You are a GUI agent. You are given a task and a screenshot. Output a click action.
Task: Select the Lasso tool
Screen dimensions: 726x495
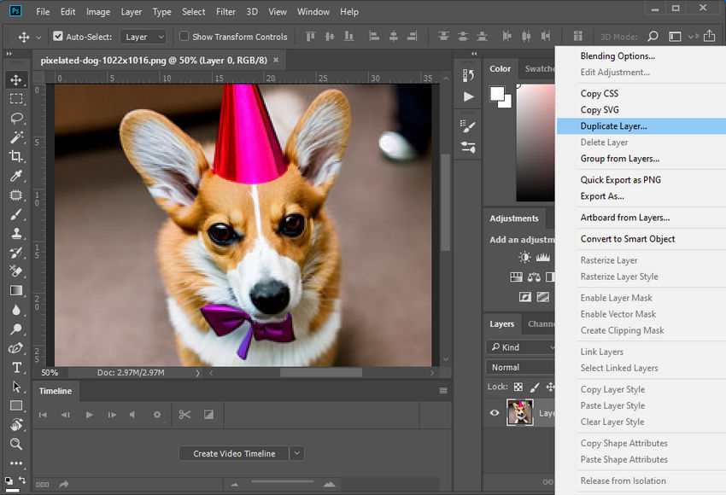16,118
